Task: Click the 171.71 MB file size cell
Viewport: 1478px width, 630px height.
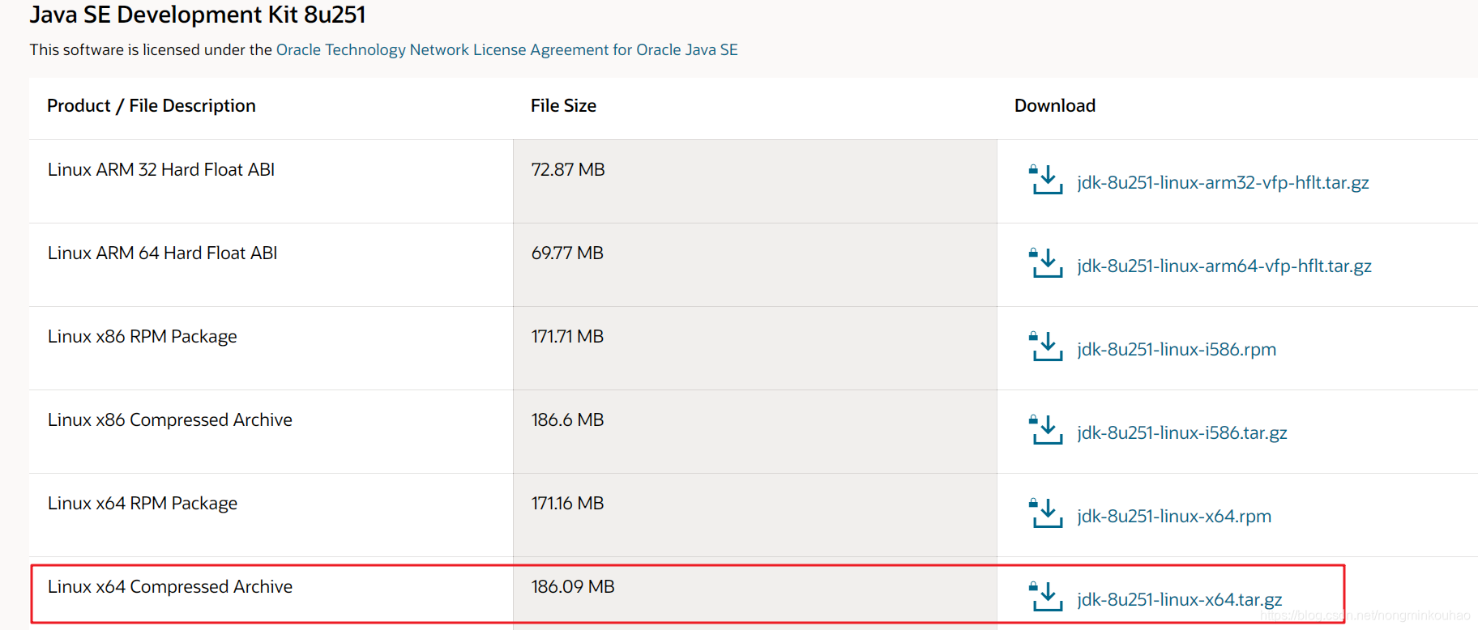Action: 755,348
